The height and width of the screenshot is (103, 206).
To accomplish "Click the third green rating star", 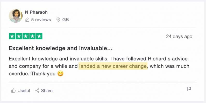I will (x=25, y=36).
